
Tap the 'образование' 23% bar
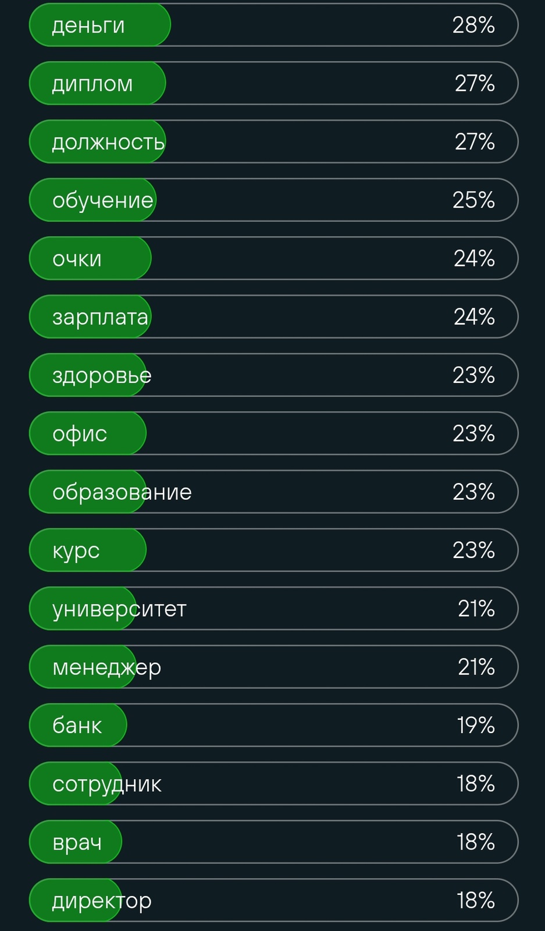(273, 492)
